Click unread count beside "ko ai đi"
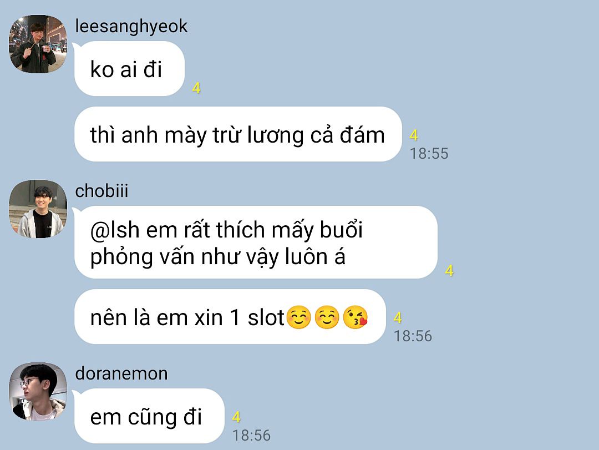This screenshot has height=450, width=599. (x=196, y=88)
